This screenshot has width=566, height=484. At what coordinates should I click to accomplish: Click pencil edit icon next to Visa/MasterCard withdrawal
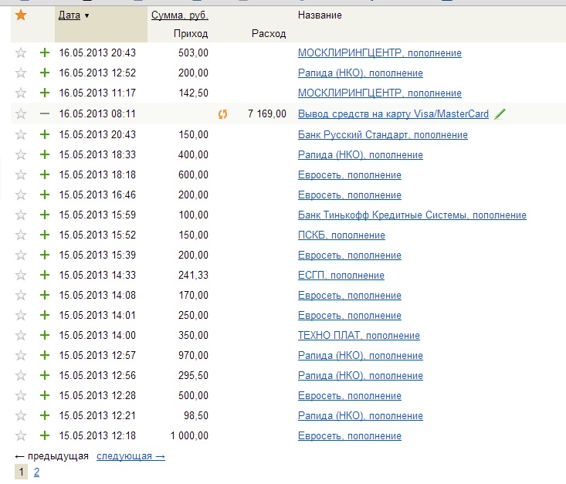click(500, 114)
